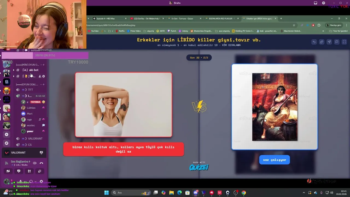Viewport: 350px width, 197px height.
Task: Open Chrome three-dot menu
Action: (346, 25)
